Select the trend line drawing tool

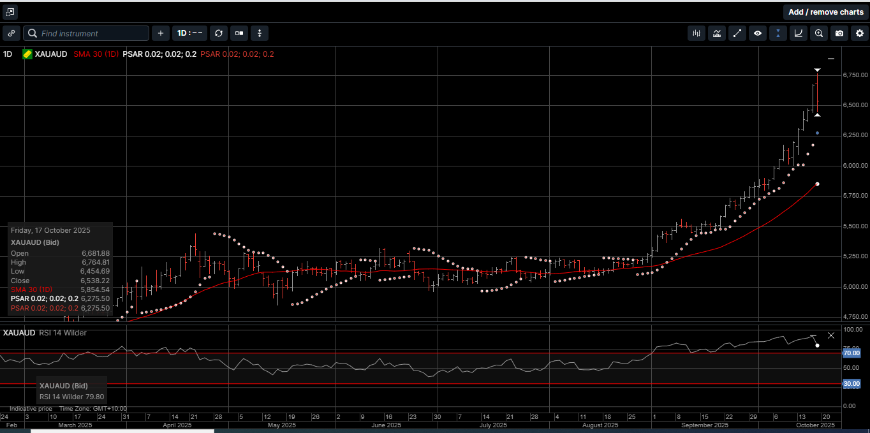[x=737, y=33]
